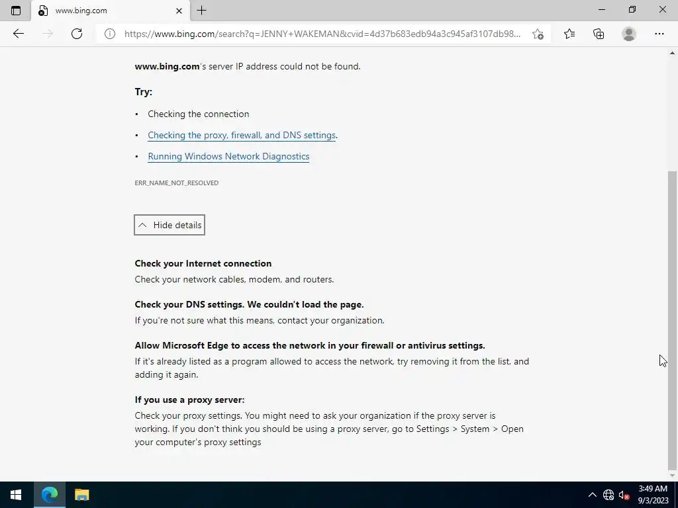678x508 pixels.
Task: Open File Explorer from taskbar
Action: (x=81, y=495)
